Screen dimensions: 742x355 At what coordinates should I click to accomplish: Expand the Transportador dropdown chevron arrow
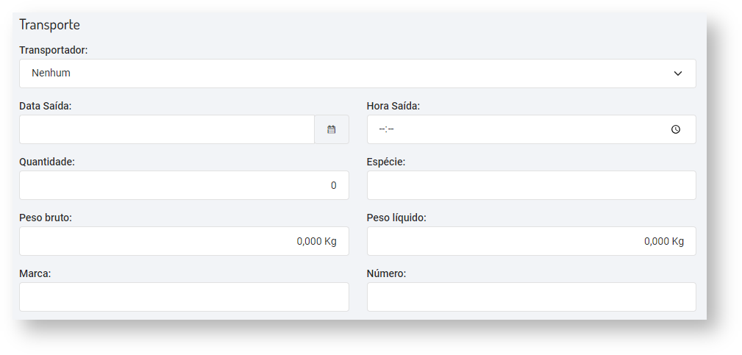[678, 73]
